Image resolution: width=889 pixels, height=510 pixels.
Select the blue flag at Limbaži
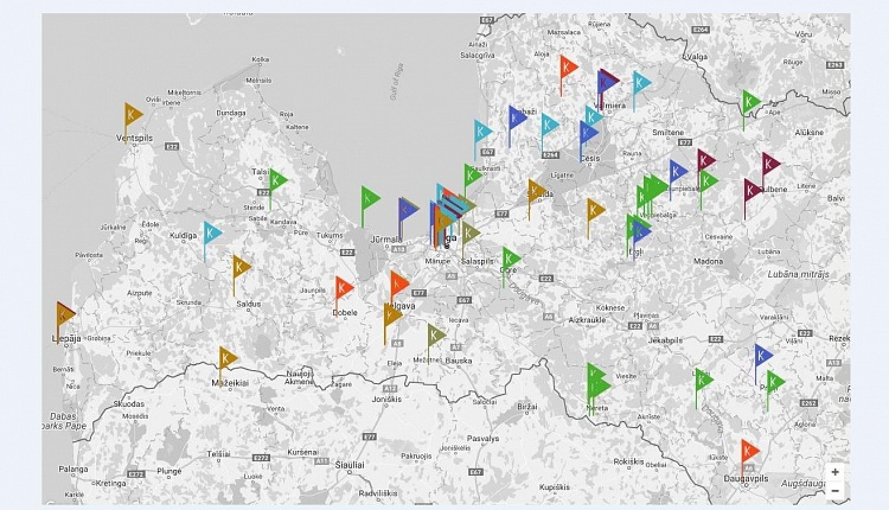click(x=517, y=117)
